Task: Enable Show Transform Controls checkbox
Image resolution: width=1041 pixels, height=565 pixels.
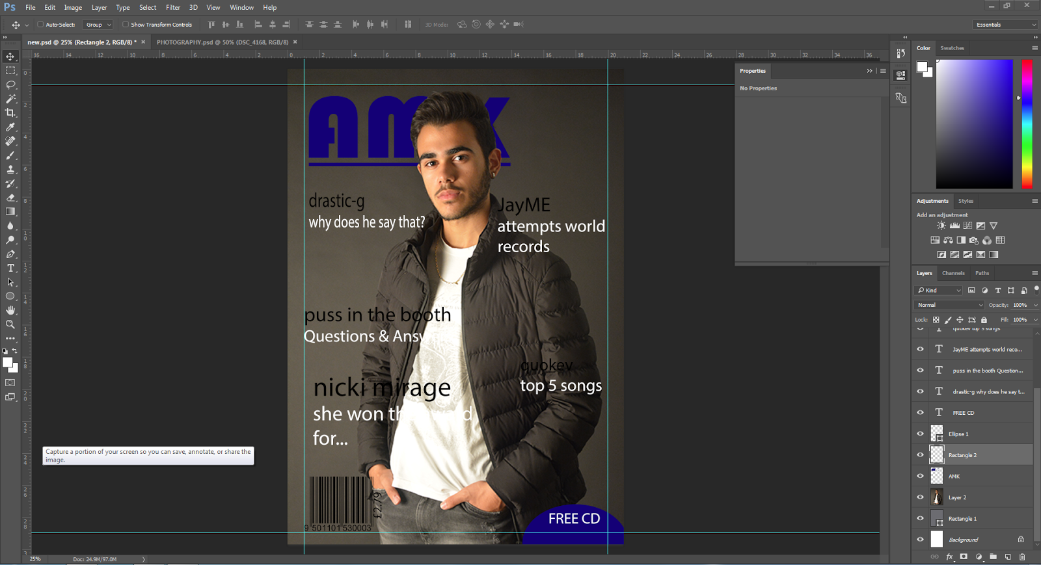Action: [126, 25]
